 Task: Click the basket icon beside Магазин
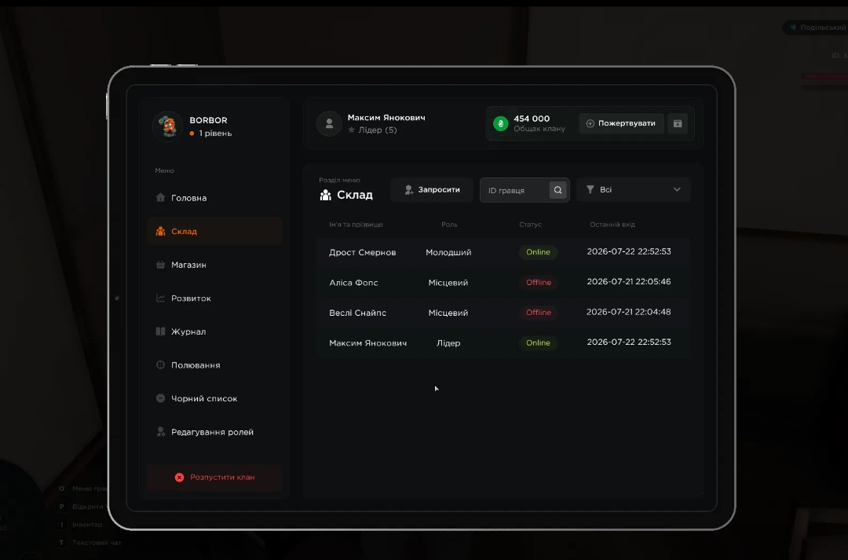[x=161, y=265]
